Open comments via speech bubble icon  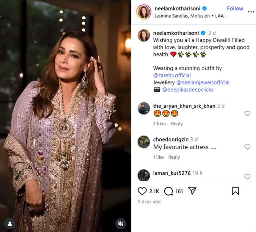(x=169, y=191)
